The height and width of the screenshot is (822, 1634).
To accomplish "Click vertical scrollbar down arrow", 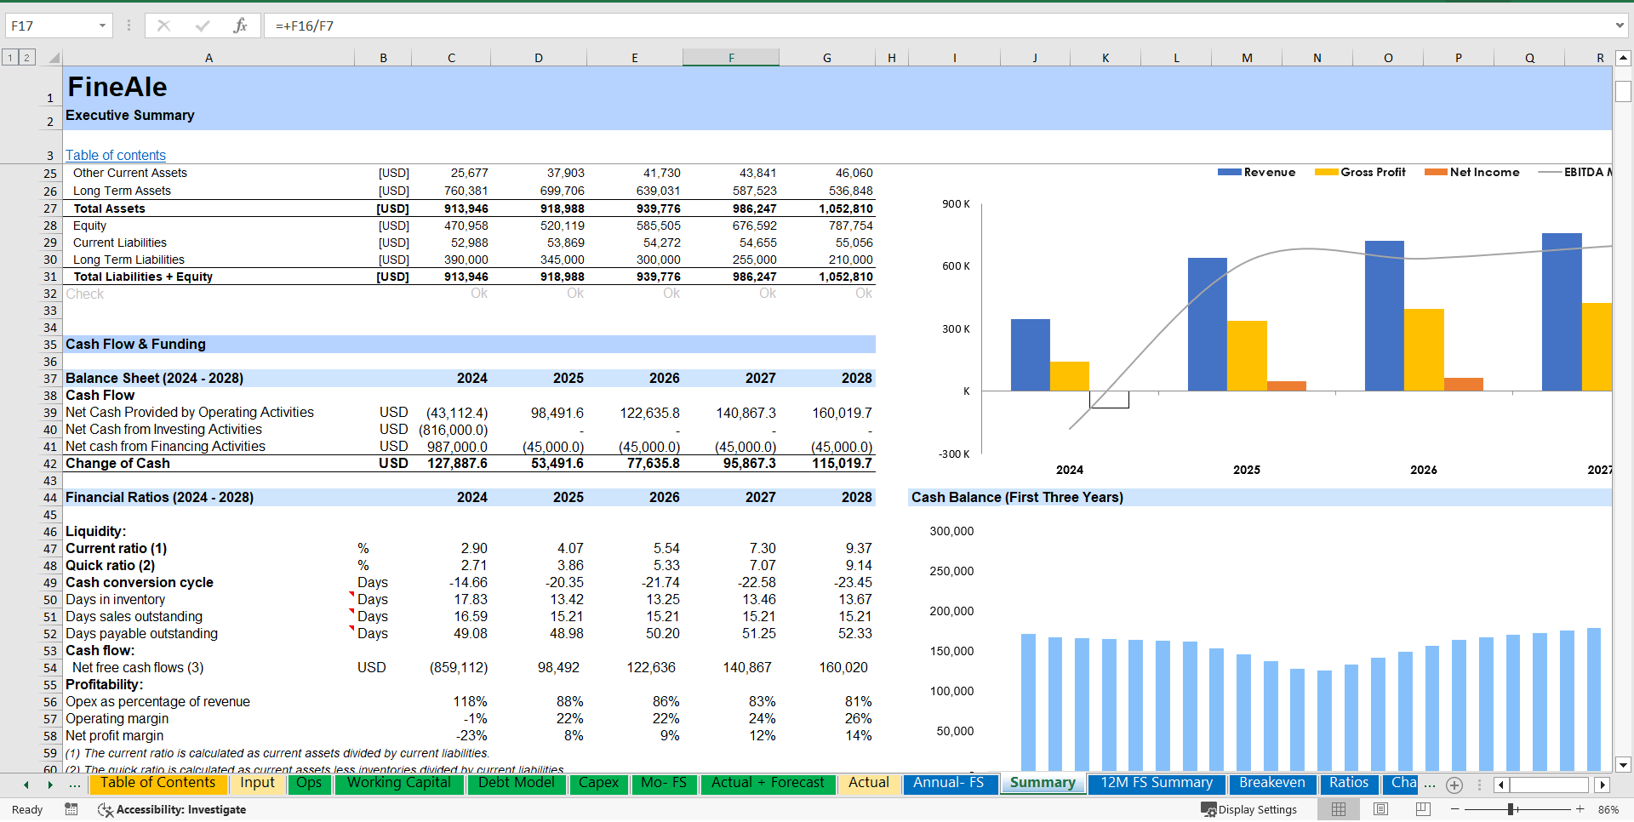I will (x=1623, y=764).
